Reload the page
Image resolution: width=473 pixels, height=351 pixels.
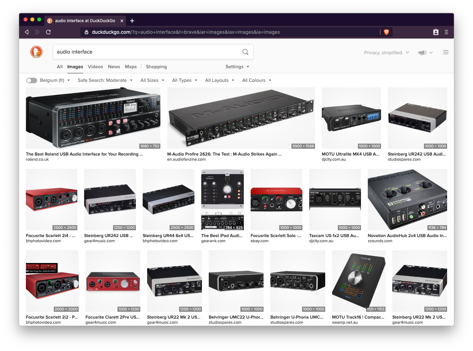(x=48, y=32)
